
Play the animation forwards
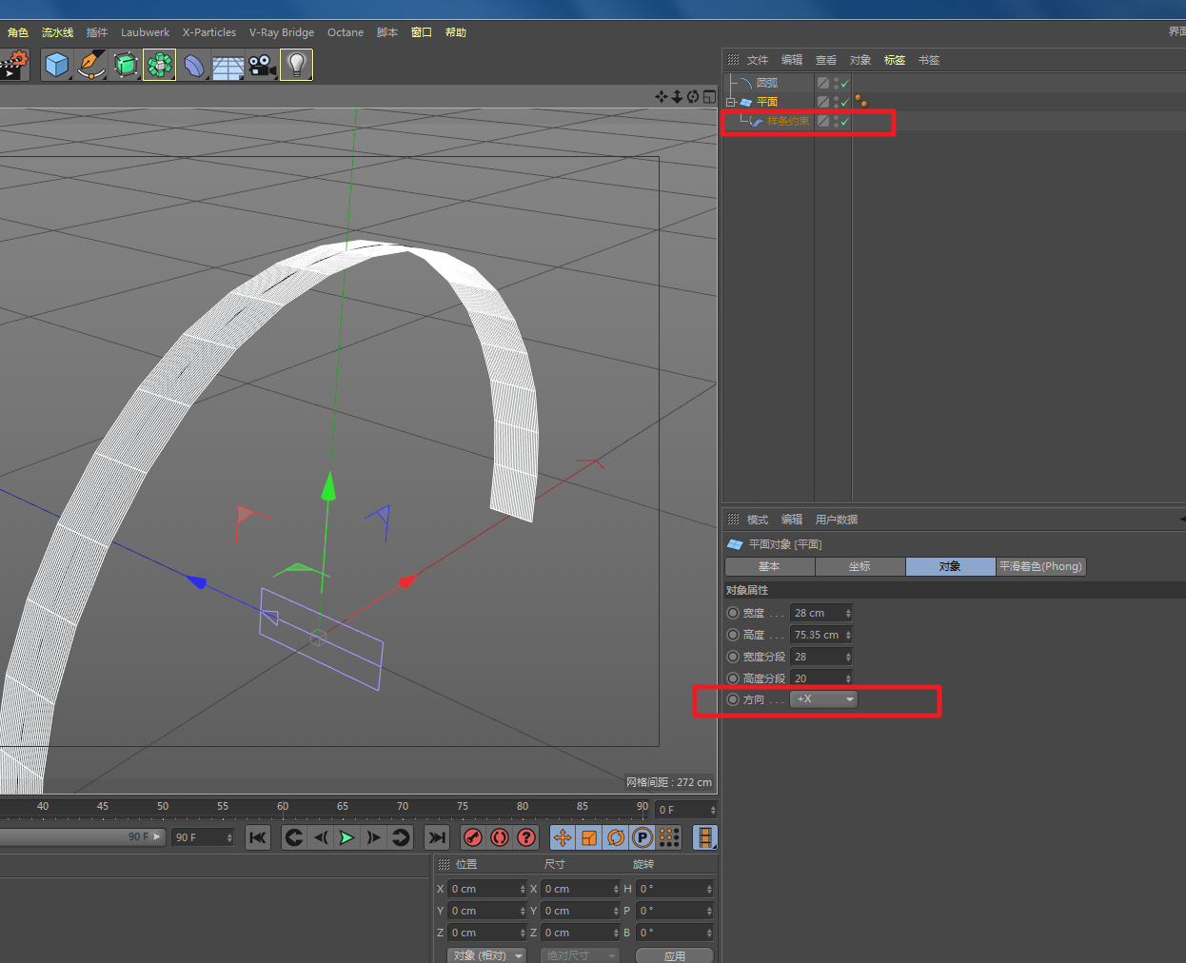click(x=346, y=837)
